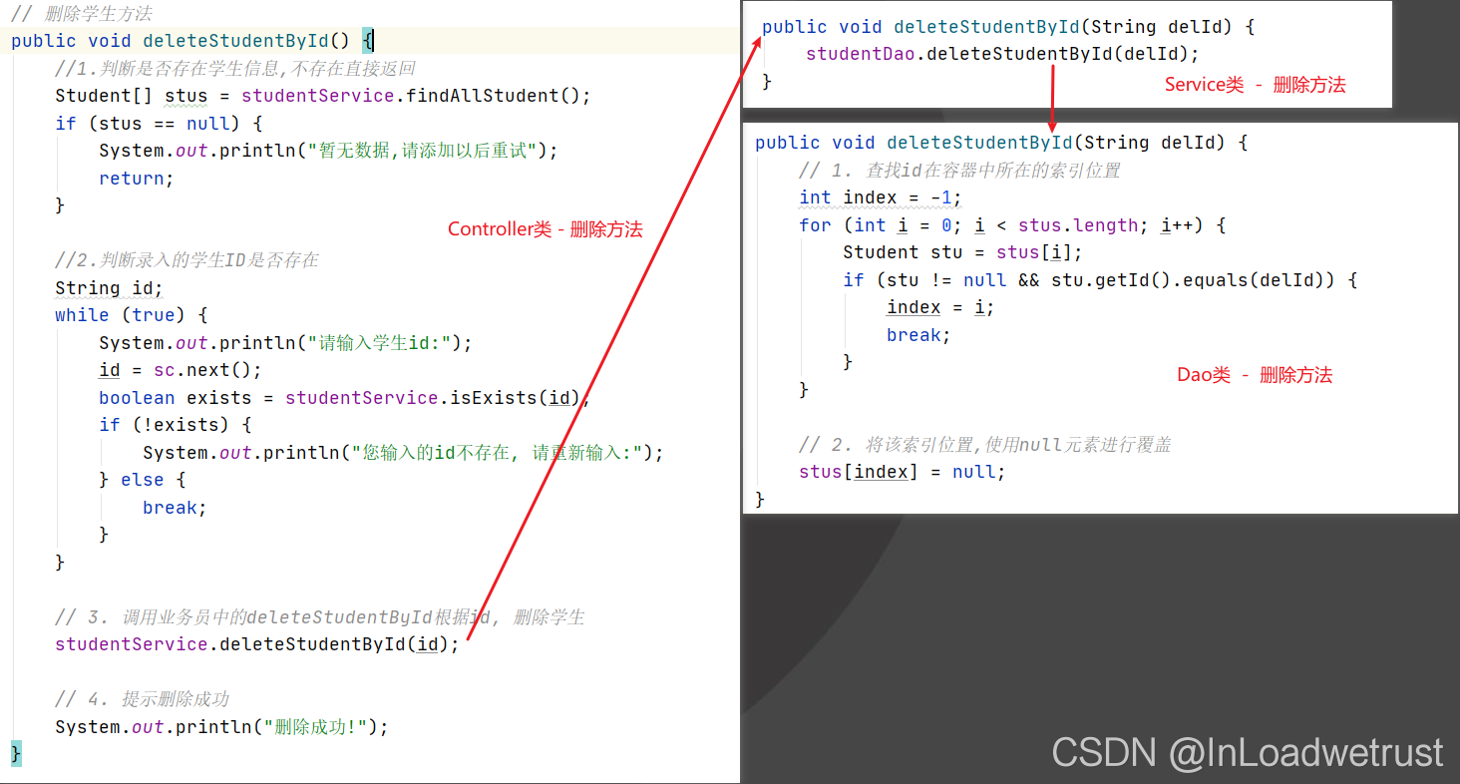This screenshot has width=1460, height=784.
Task: Click the "int index = -1;" line
Action: point(881,197)
